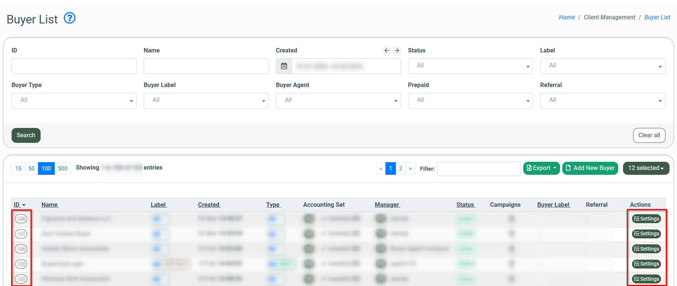This screenshot has width=677, height=286.
Task: Expand the Status filter dropdown
Action: tap(470, 66)
